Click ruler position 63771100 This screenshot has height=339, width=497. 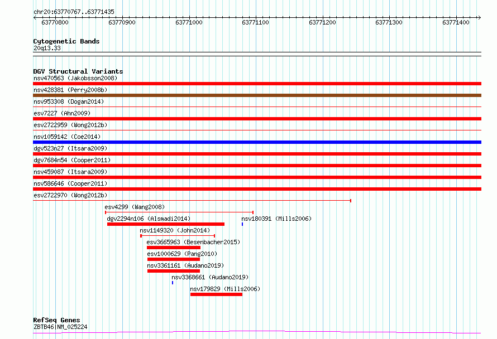[255, 22]
